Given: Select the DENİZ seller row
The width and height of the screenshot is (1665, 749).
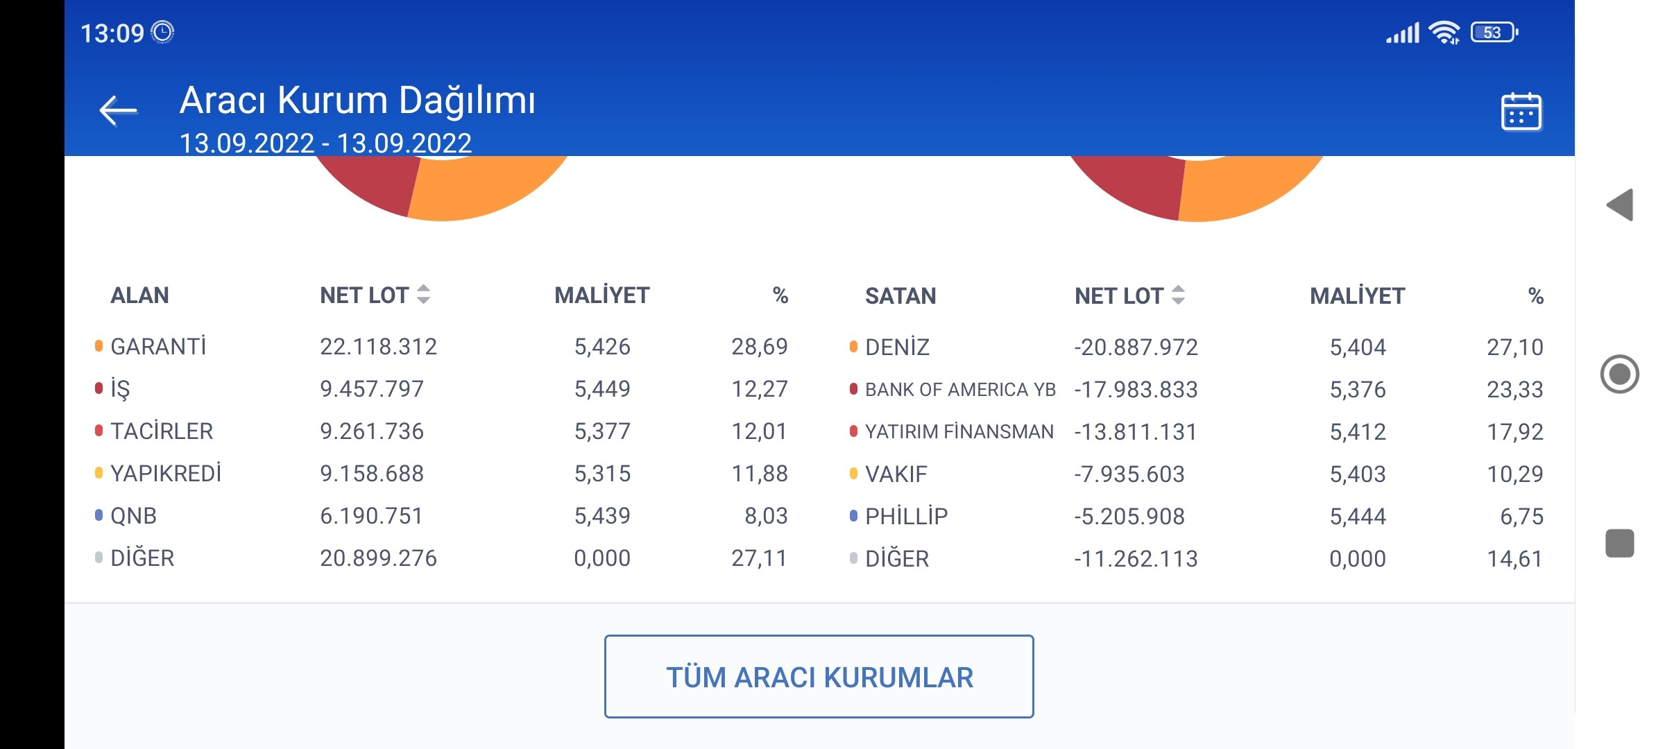Looking at the screenshot, I should pyautogui.click(x=1196, y=347).
